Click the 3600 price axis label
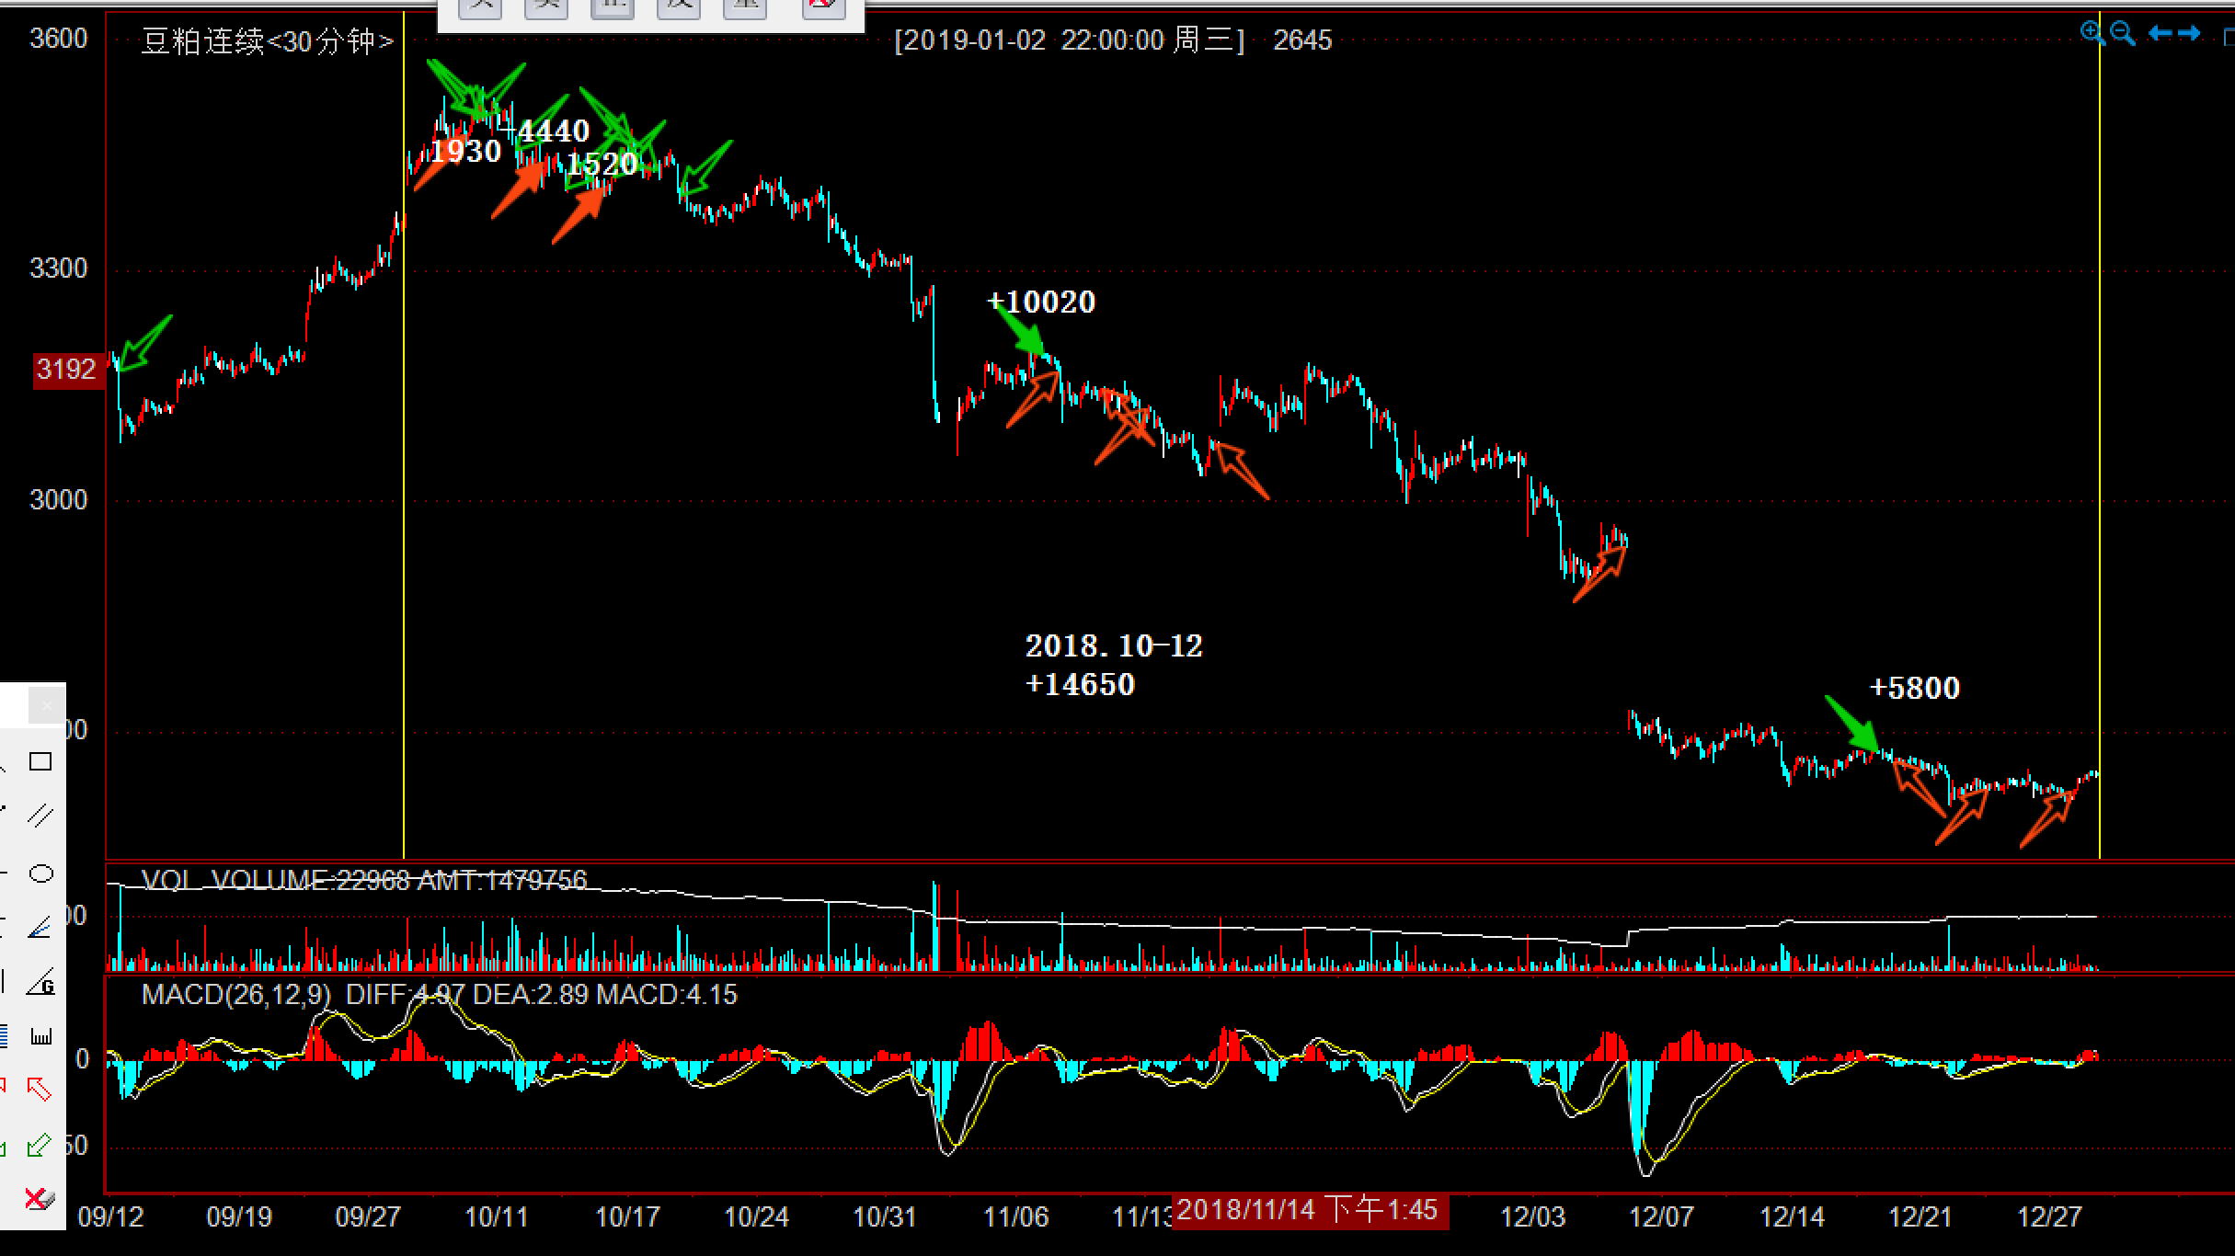The image size is (2235, 1256). tap(59, 39)
